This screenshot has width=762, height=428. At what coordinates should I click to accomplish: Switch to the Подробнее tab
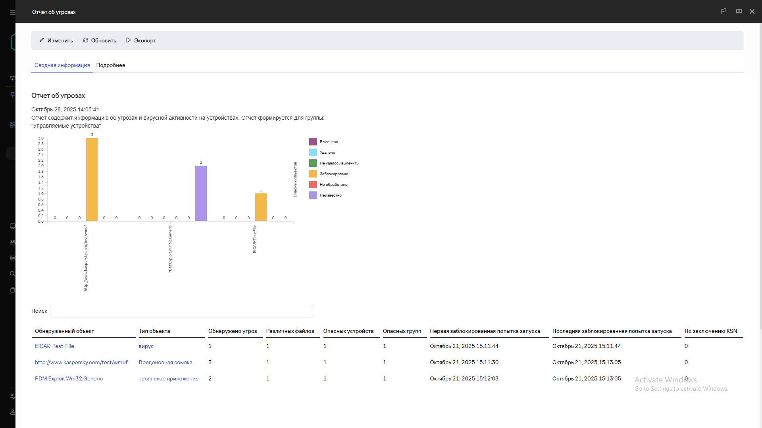pyautogui.click(x=110, y=65)
